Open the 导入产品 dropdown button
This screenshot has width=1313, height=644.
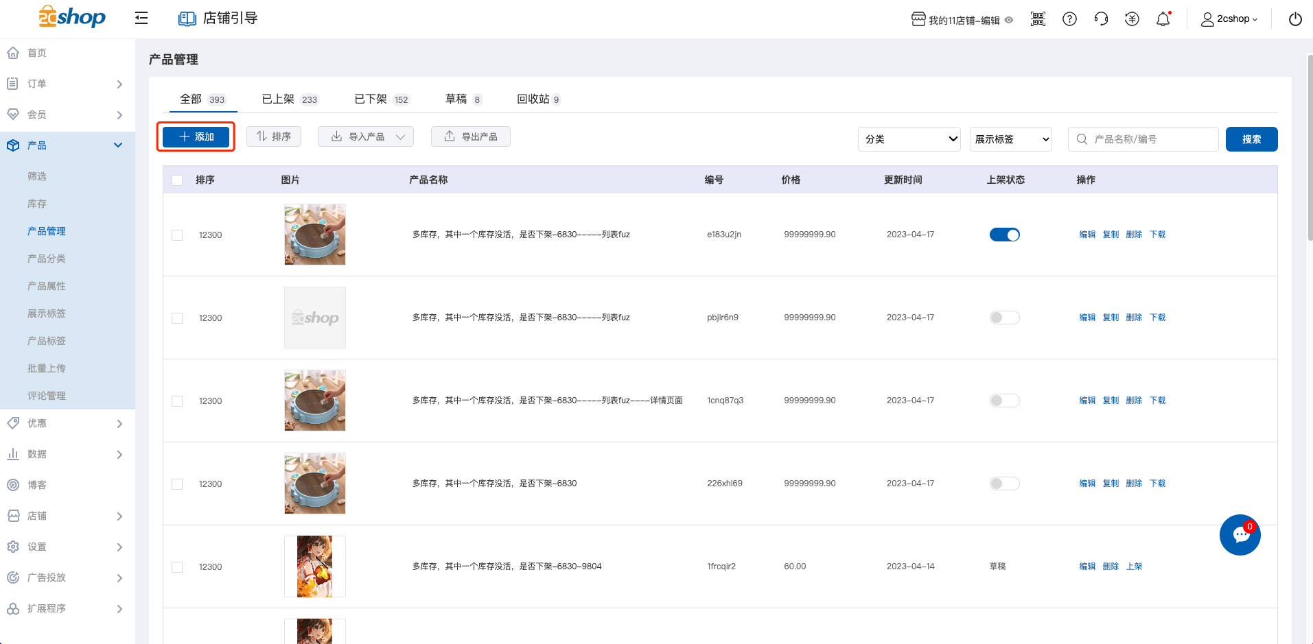(366, 136)
